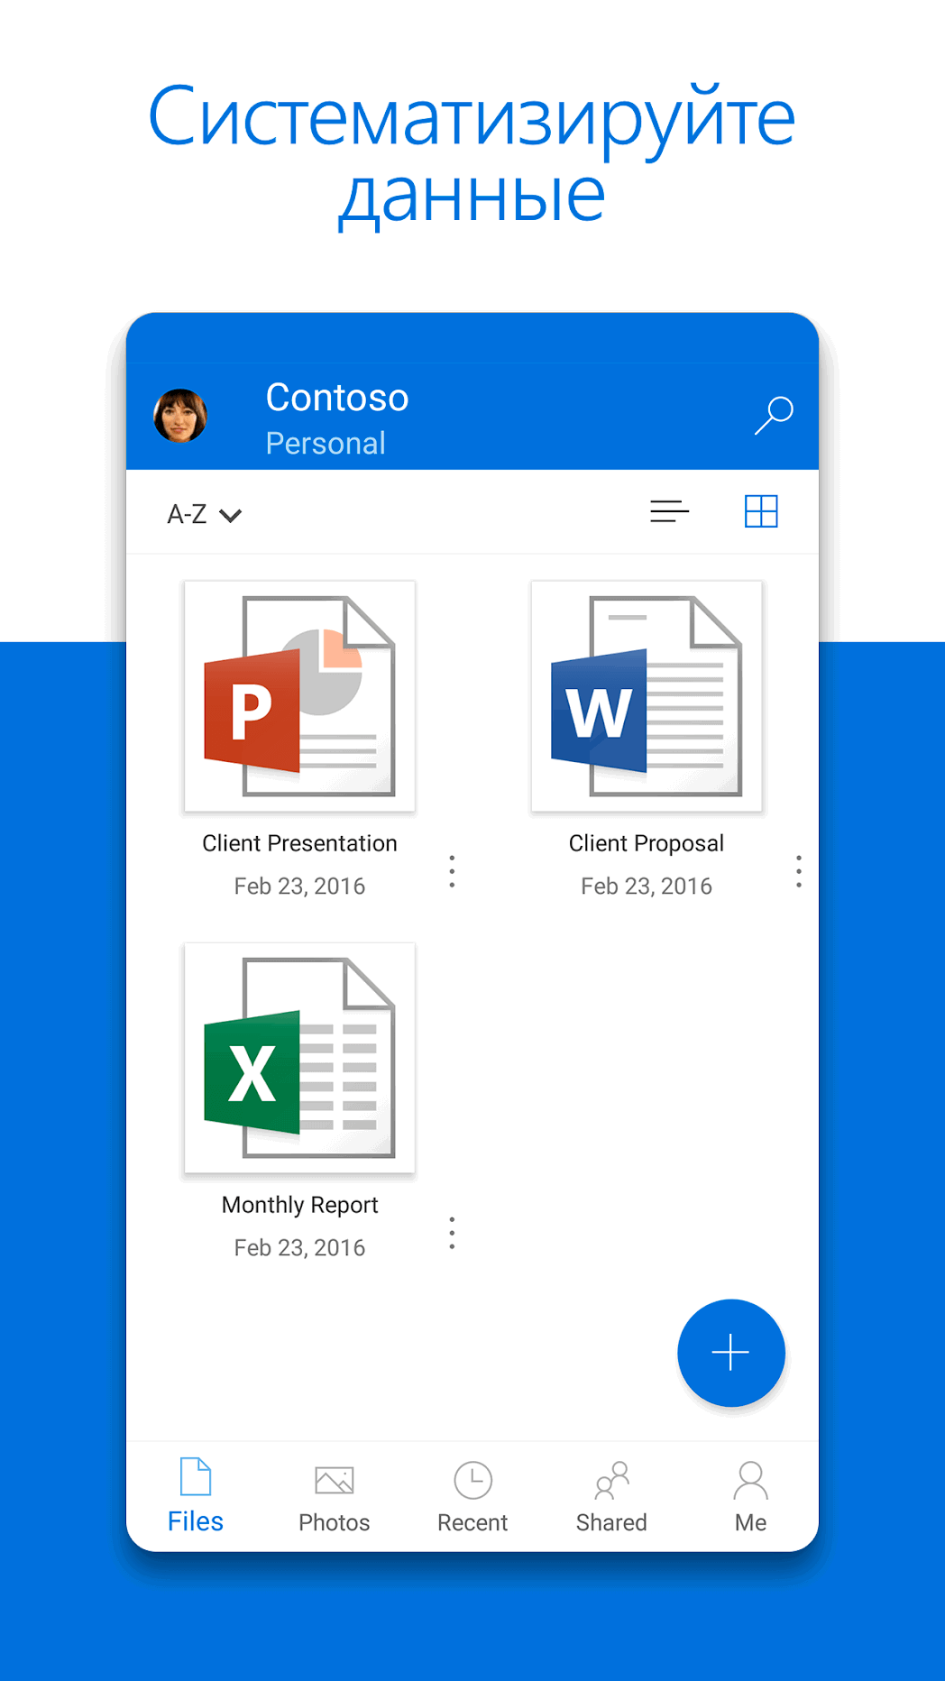The image size is (945, 1681).
Task: Click the date under Client Presentation
Action: (299, 886)
